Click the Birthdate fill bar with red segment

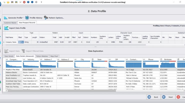point(168,61)
